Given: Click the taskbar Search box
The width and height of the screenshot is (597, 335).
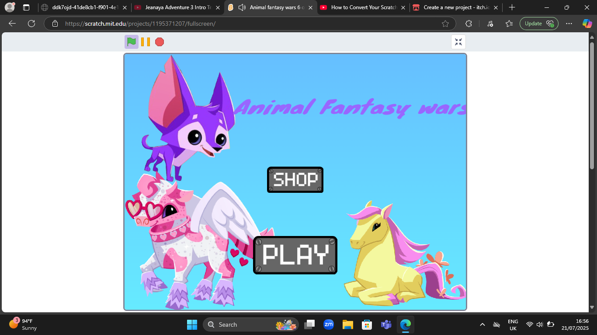Looking at the screenshot, I should pyautogui.click(x=251, y=325).
